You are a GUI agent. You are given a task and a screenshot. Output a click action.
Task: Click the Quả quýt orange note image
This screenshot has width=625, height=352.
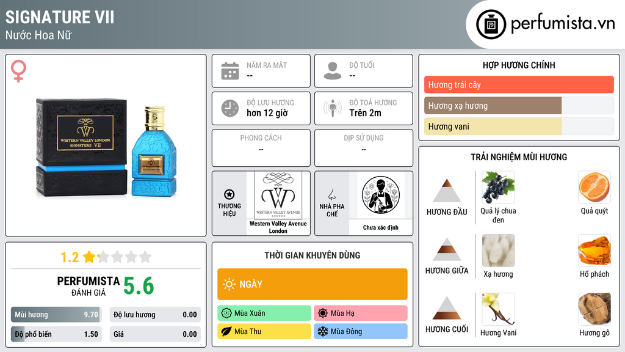(x=594, y=188)
